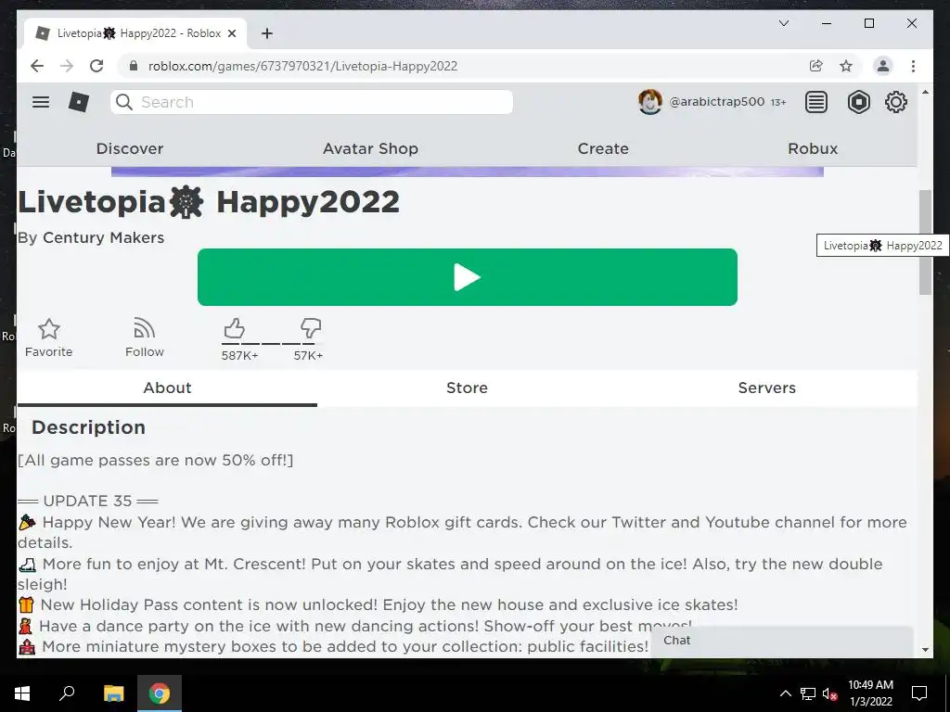Dislike the game with thumbs down icon

click(x=310, y=329)
